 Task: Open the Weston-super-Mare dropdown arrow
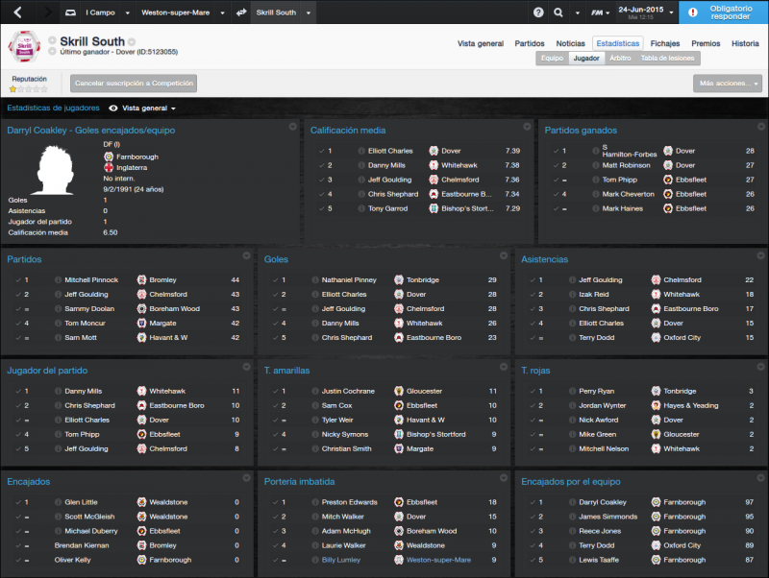pos(222,13)
